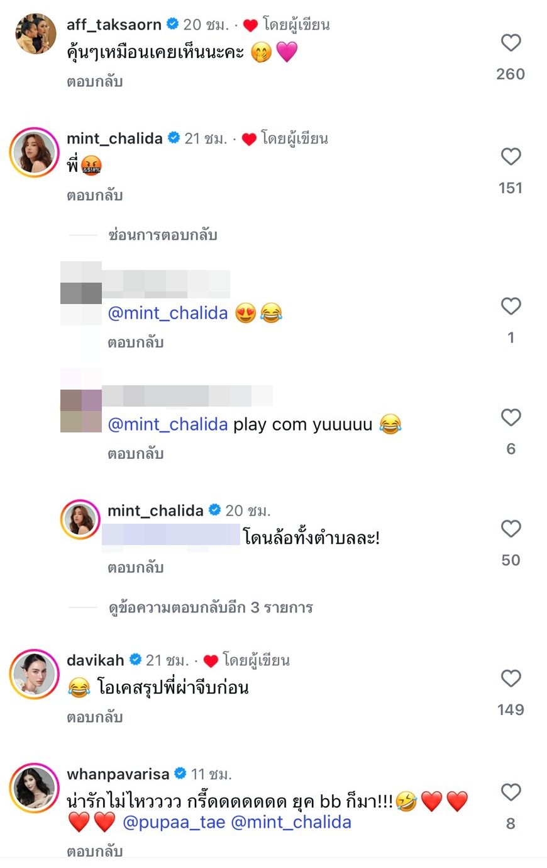The image size is (547, 868).
Task: Like whanpavarisa's comment
Action: coord(511,792)
